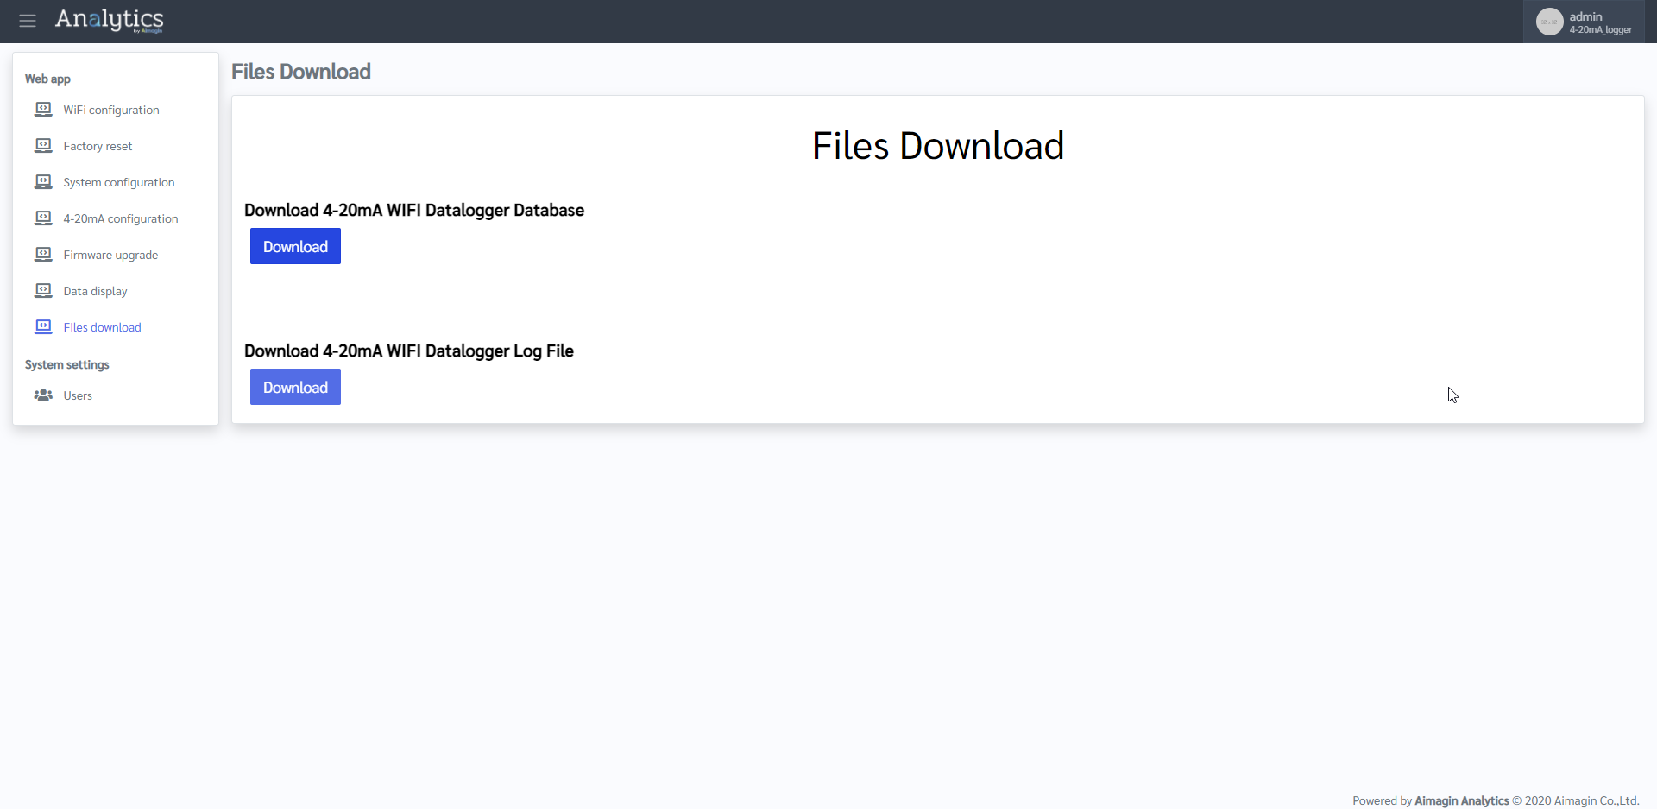Open WiFi configuration menu item

[111, 110]
